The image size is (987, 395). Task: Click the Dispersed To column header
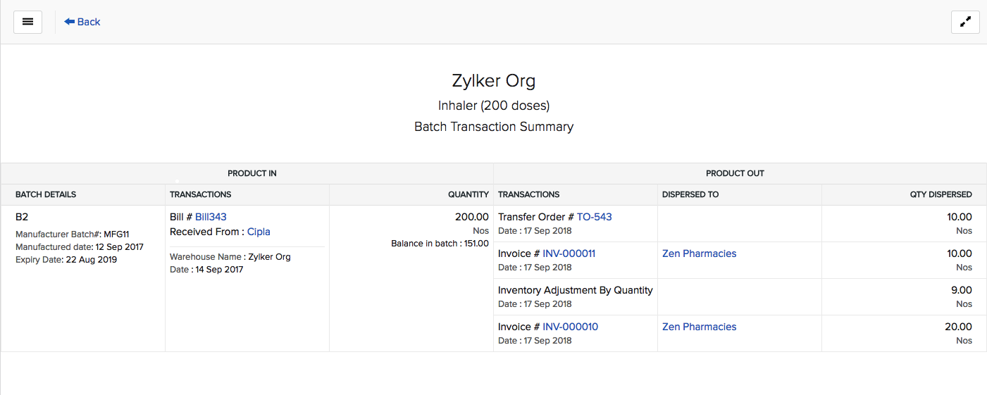point(690,194)
